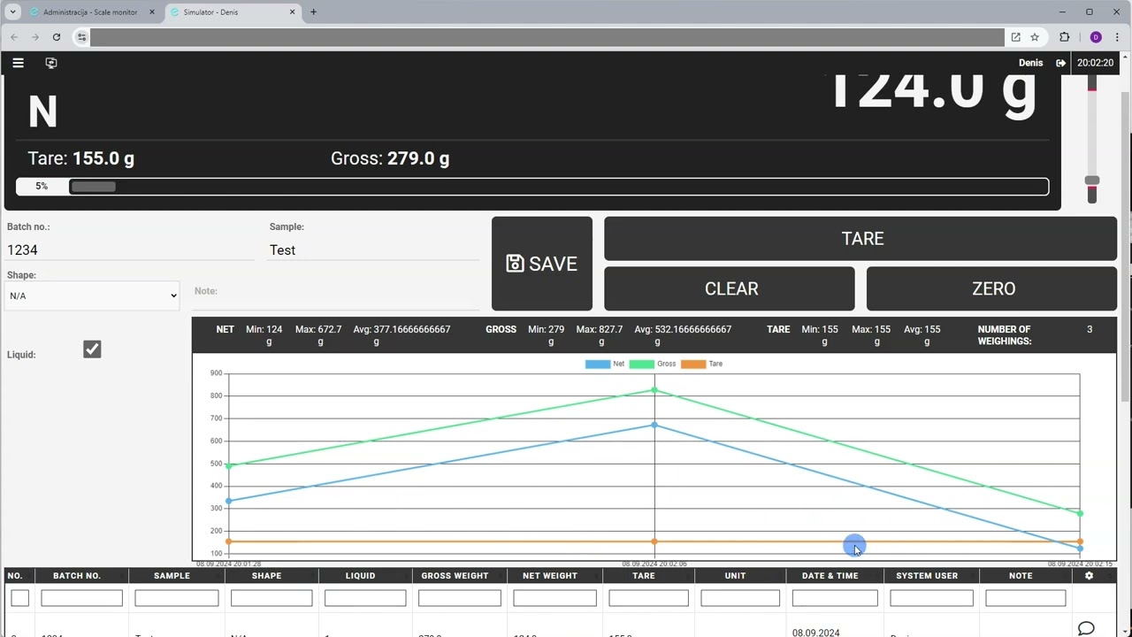Open browser extensions puzzle icon
The width and height of the screenshot is (1132, 637).
click(1065, 37)
